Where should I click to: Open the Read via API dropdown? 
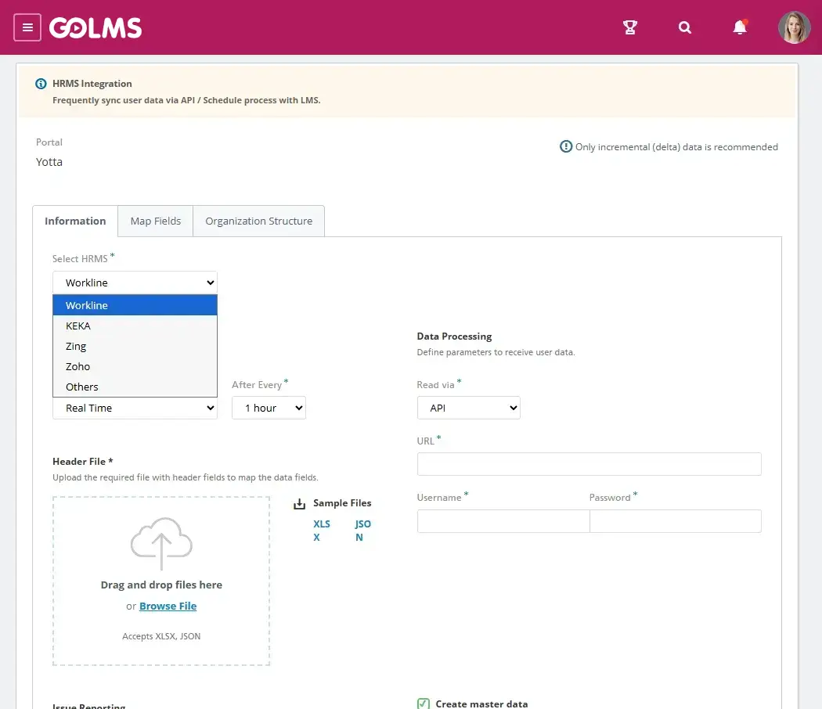point(469,408)
